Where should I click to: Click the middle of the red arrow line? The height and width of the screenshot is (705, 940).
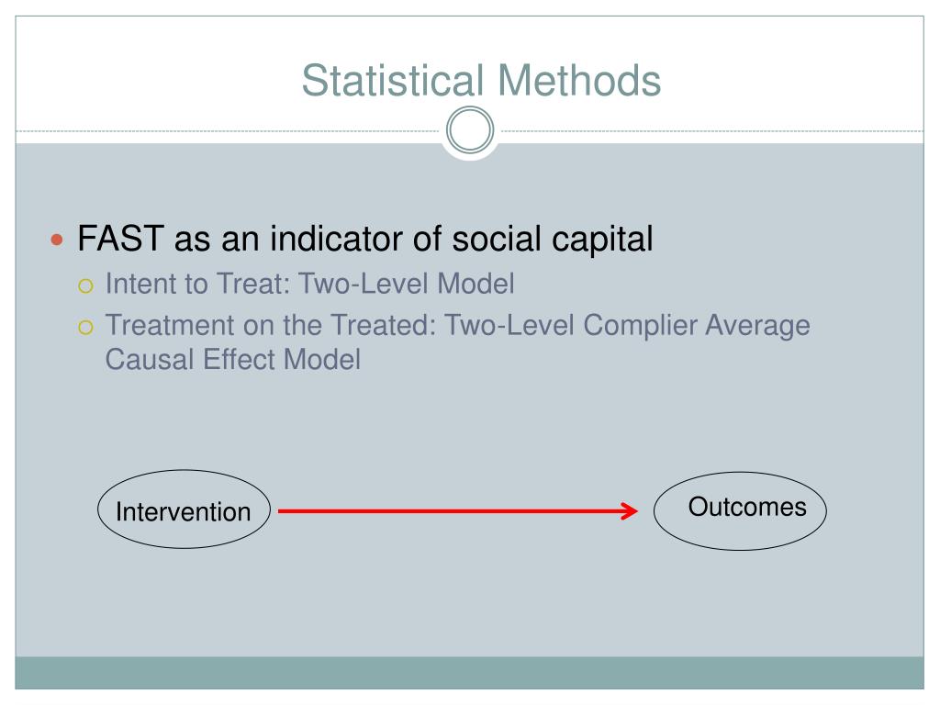454,511
